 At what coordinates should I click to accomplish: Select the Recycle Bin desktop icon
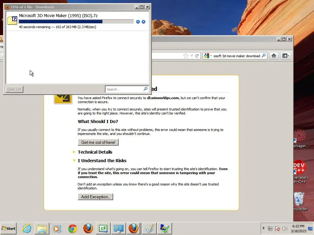click(x=300, y=201)
